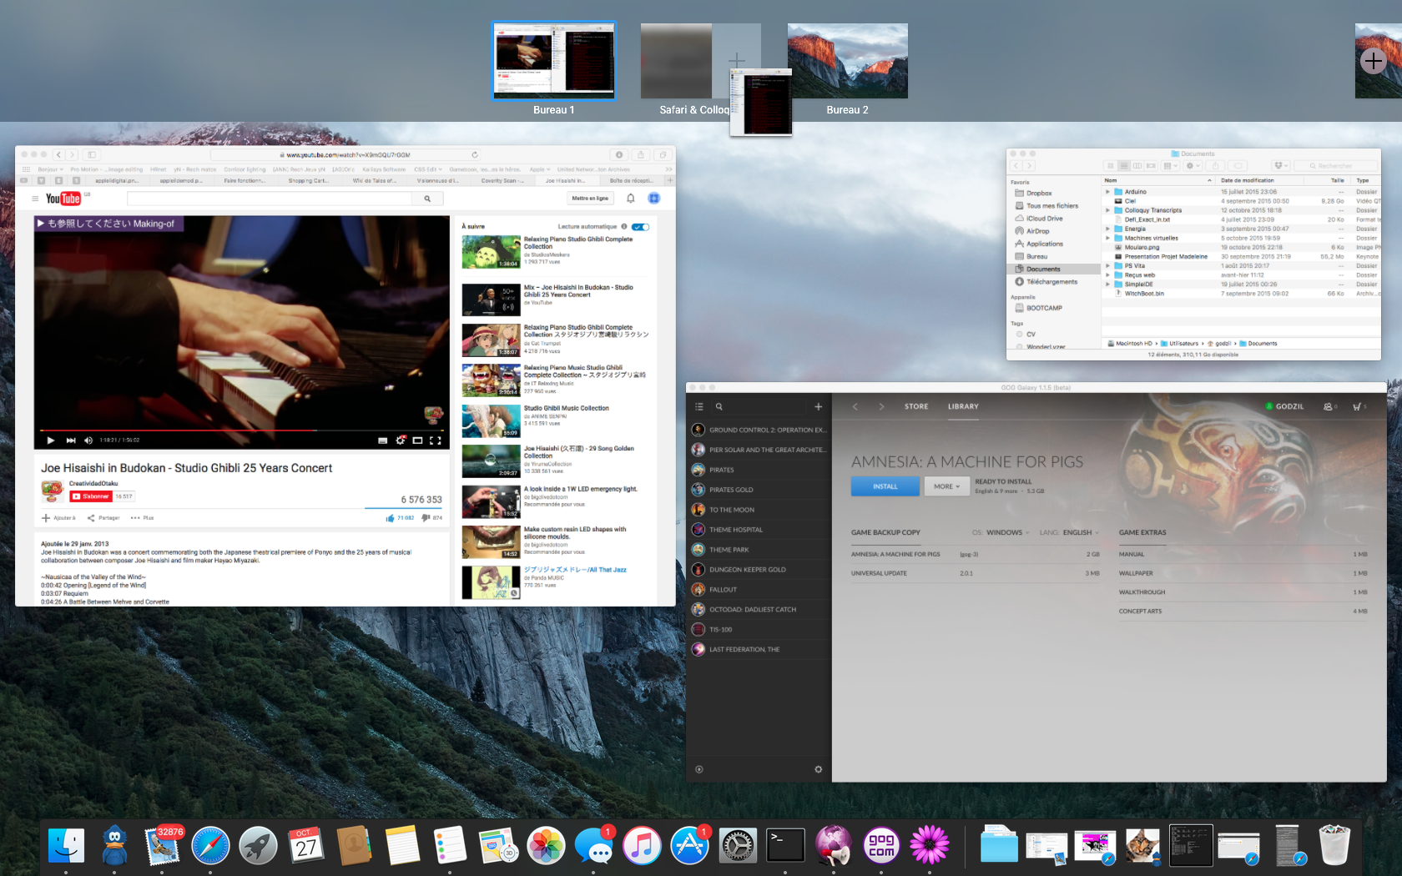Click the plus icon in GOG sidebar

(x=818, y=407)
